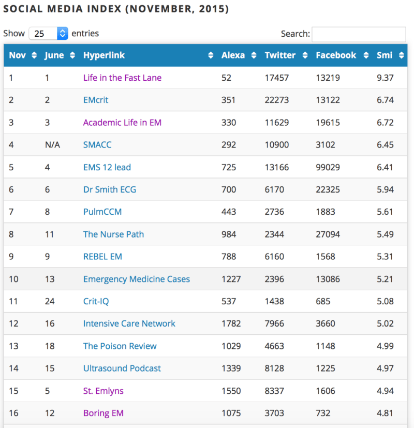The image size is (414, 428).
Task: Click the SMACC hyperlink
Action: coord(97,145)
